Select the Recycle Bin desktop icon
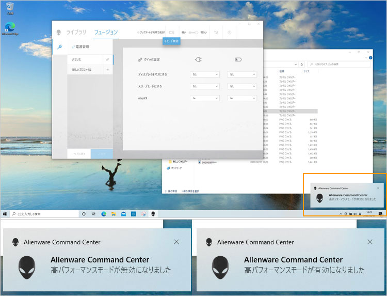The height and width of the screenshot is (296, 387). point(10,8)
